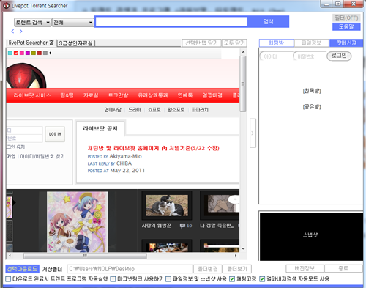Click the 쇼프로 submenu link

pyautogui.click(x=154, y=110)
